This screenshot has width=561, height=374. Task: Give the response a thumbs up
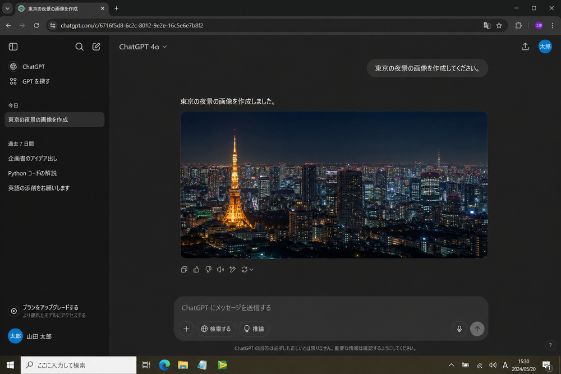[x=196, y=269]
